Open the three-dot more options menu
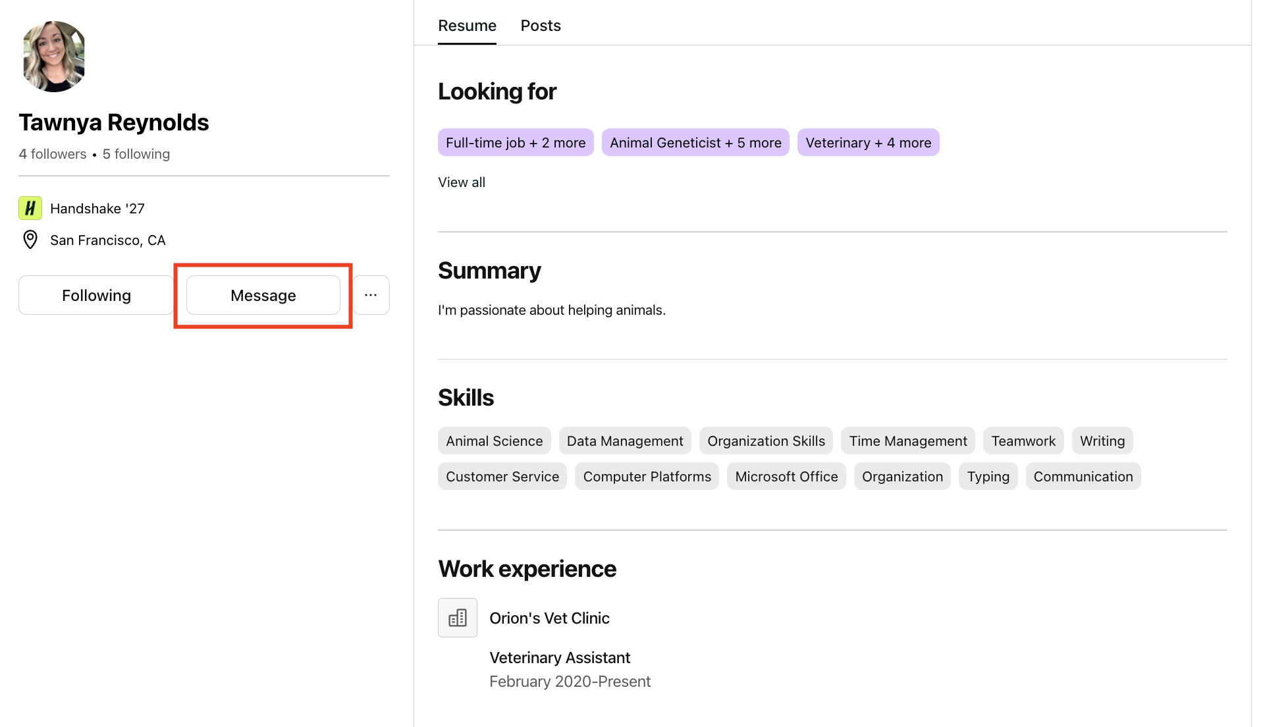 click(x=371, y=295)
